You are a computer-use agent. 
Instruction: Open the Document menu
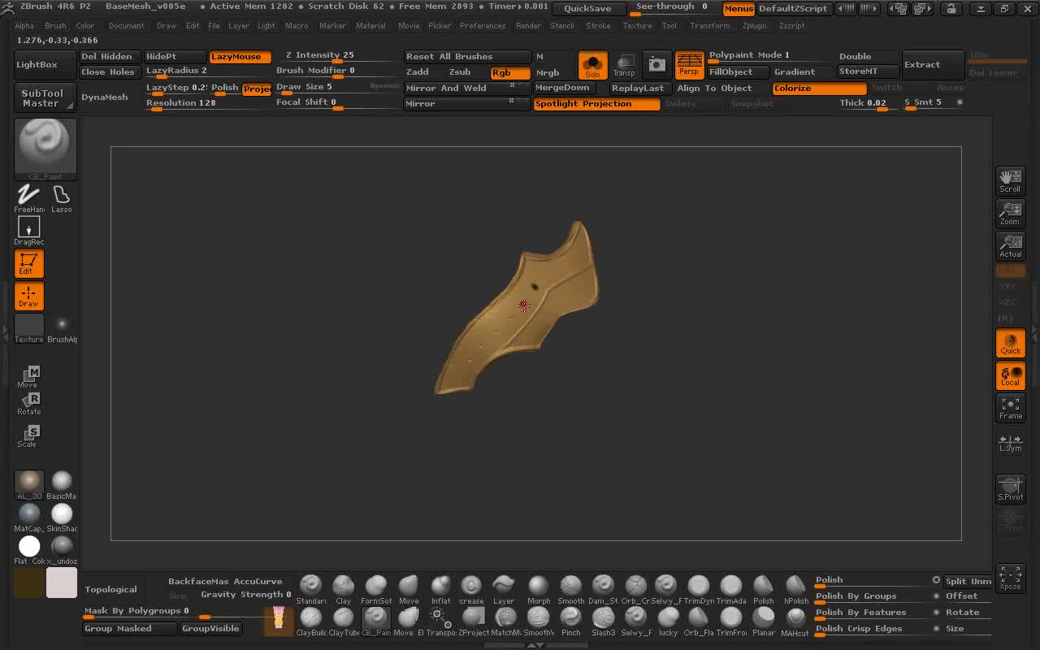pos(126,26)
